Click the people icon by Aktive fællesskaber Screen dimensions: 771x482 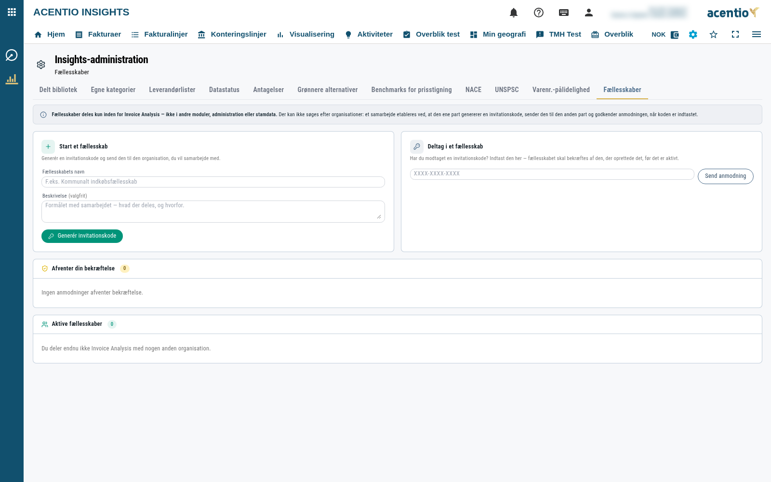point(45,324)
